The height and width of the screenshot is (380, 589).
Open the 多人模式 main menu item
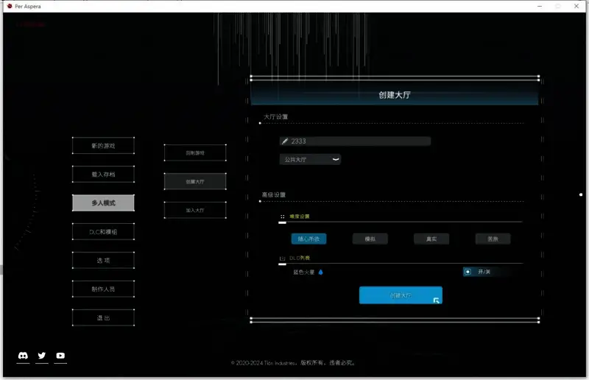[x=103, y=203]
